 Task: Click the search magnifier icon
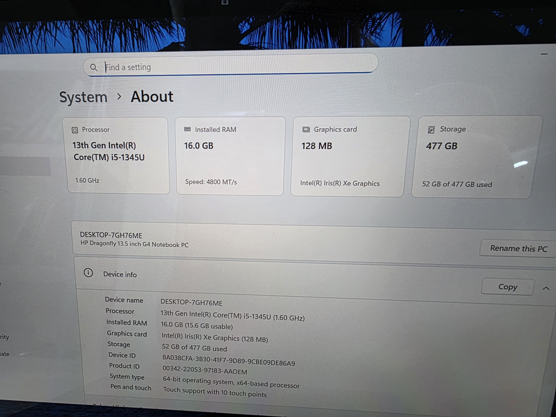pyautogui.click(x=93, y=67)
